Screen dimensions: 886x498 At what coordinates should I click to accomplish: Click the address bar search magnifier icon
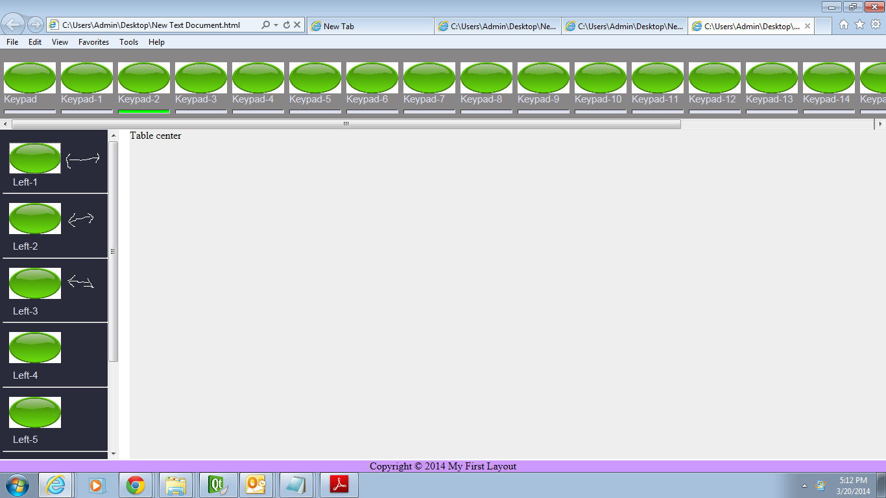click(x=265, y=25)
